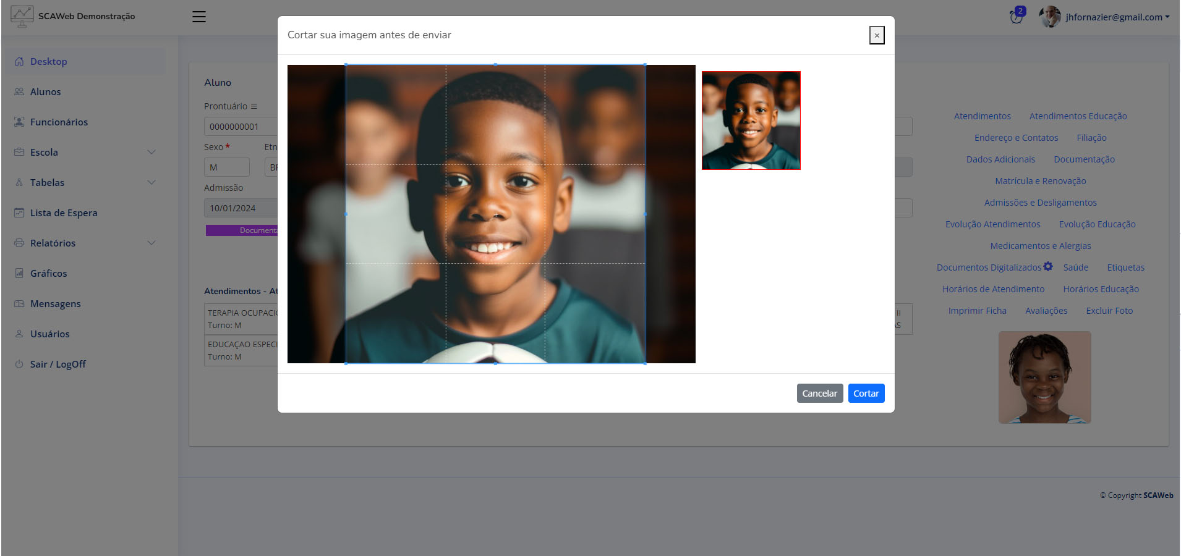Click the cropped preview thumbnail
1181x556 pixels.
tap(751, 120)
